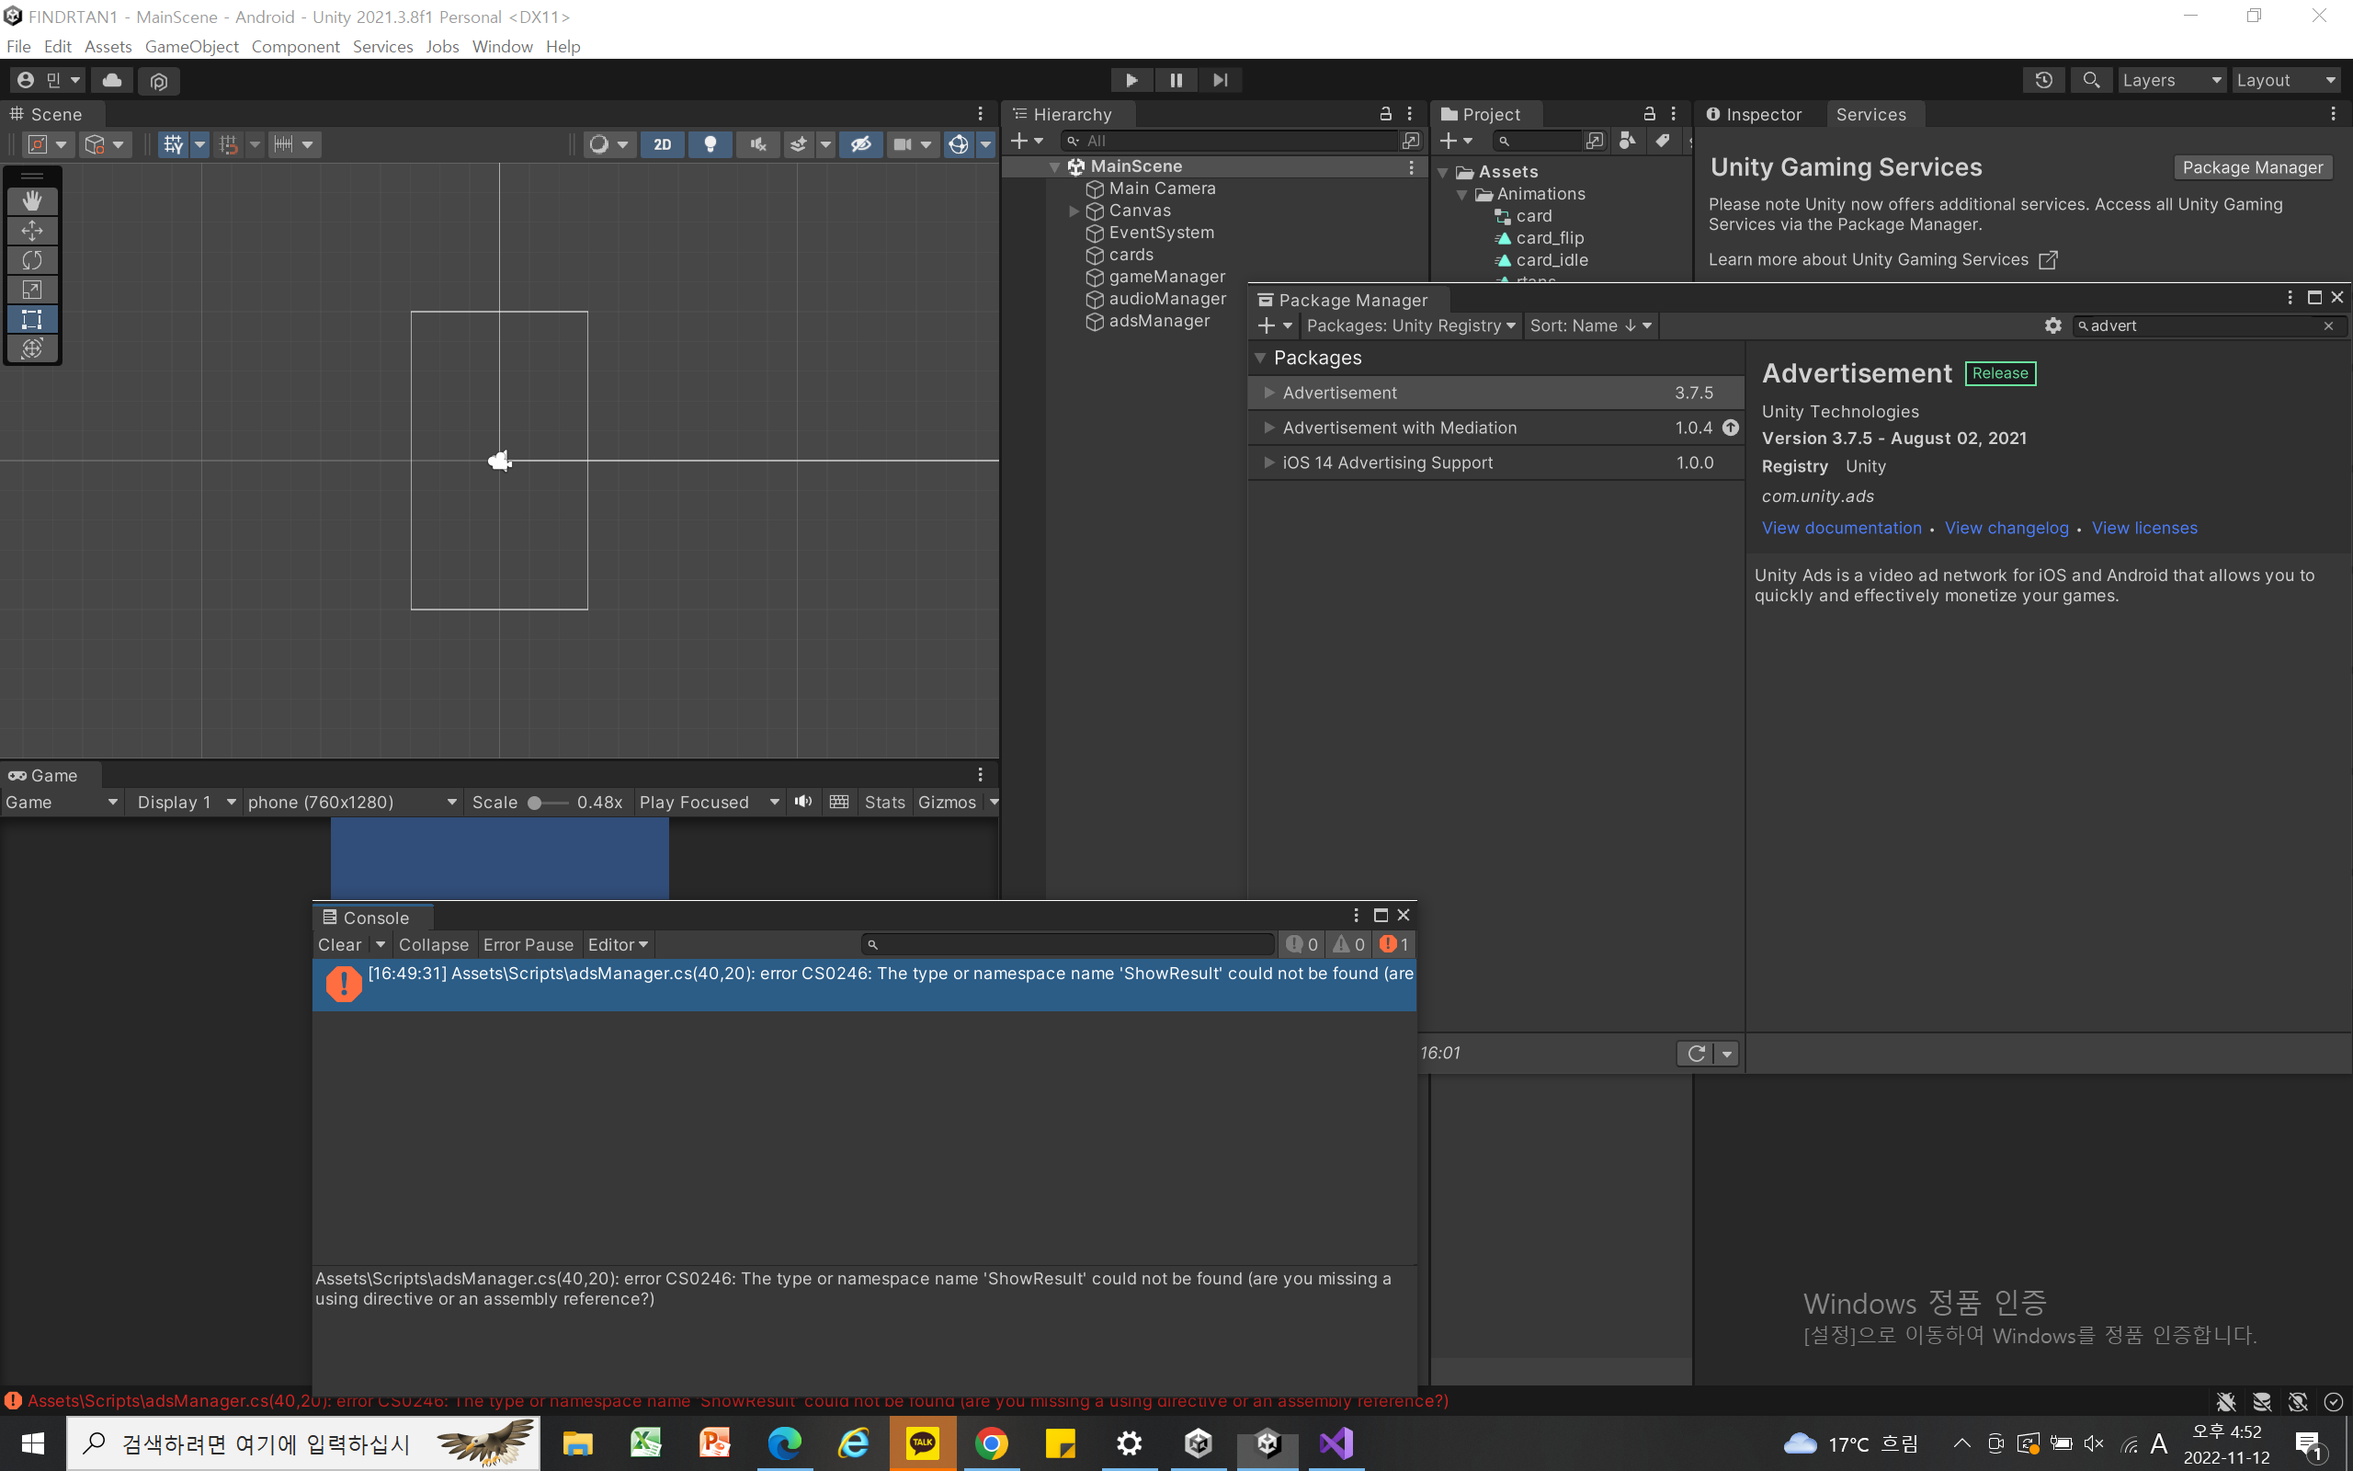
Task: Open the global search magnifier
Action: pyautogui.click(x=2090, y=80)
